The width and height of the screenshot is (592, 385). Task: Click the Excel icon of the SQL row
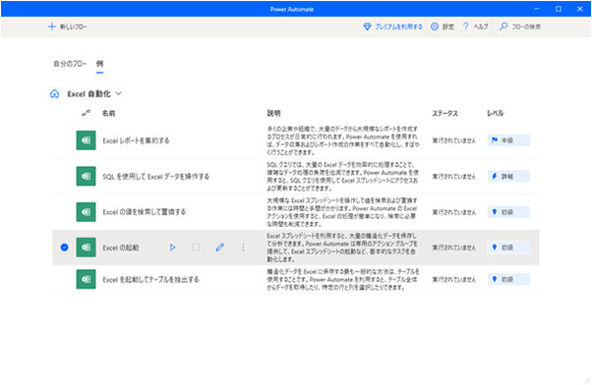[x=87, y=176]
